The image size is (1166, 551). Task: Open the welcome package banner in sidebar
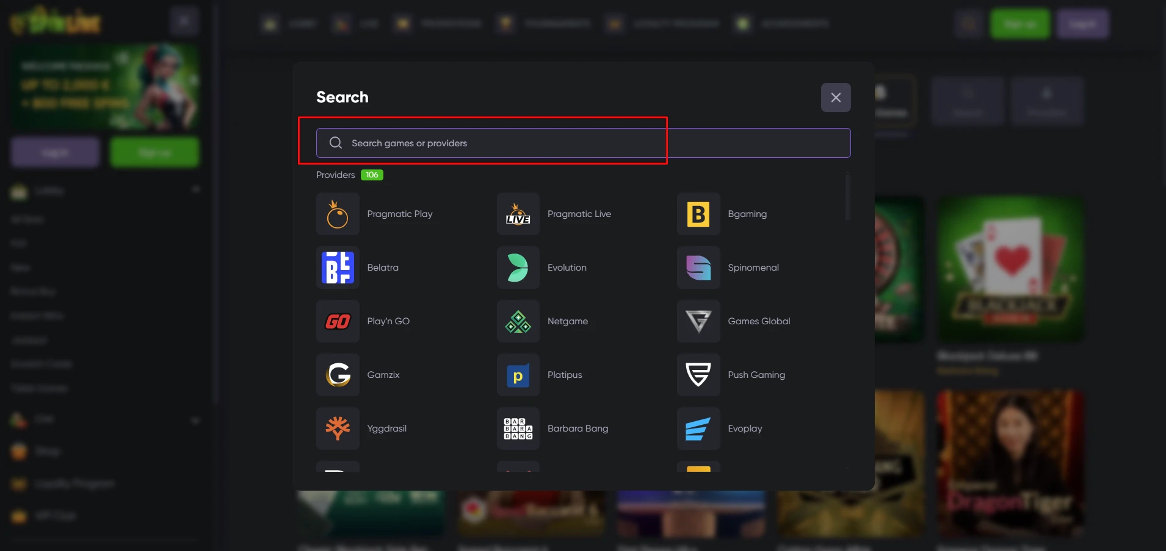105,86
